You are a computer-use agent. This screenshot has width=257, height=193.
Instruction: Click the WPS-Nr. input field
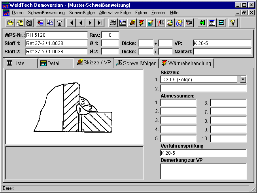pos(56,35)
